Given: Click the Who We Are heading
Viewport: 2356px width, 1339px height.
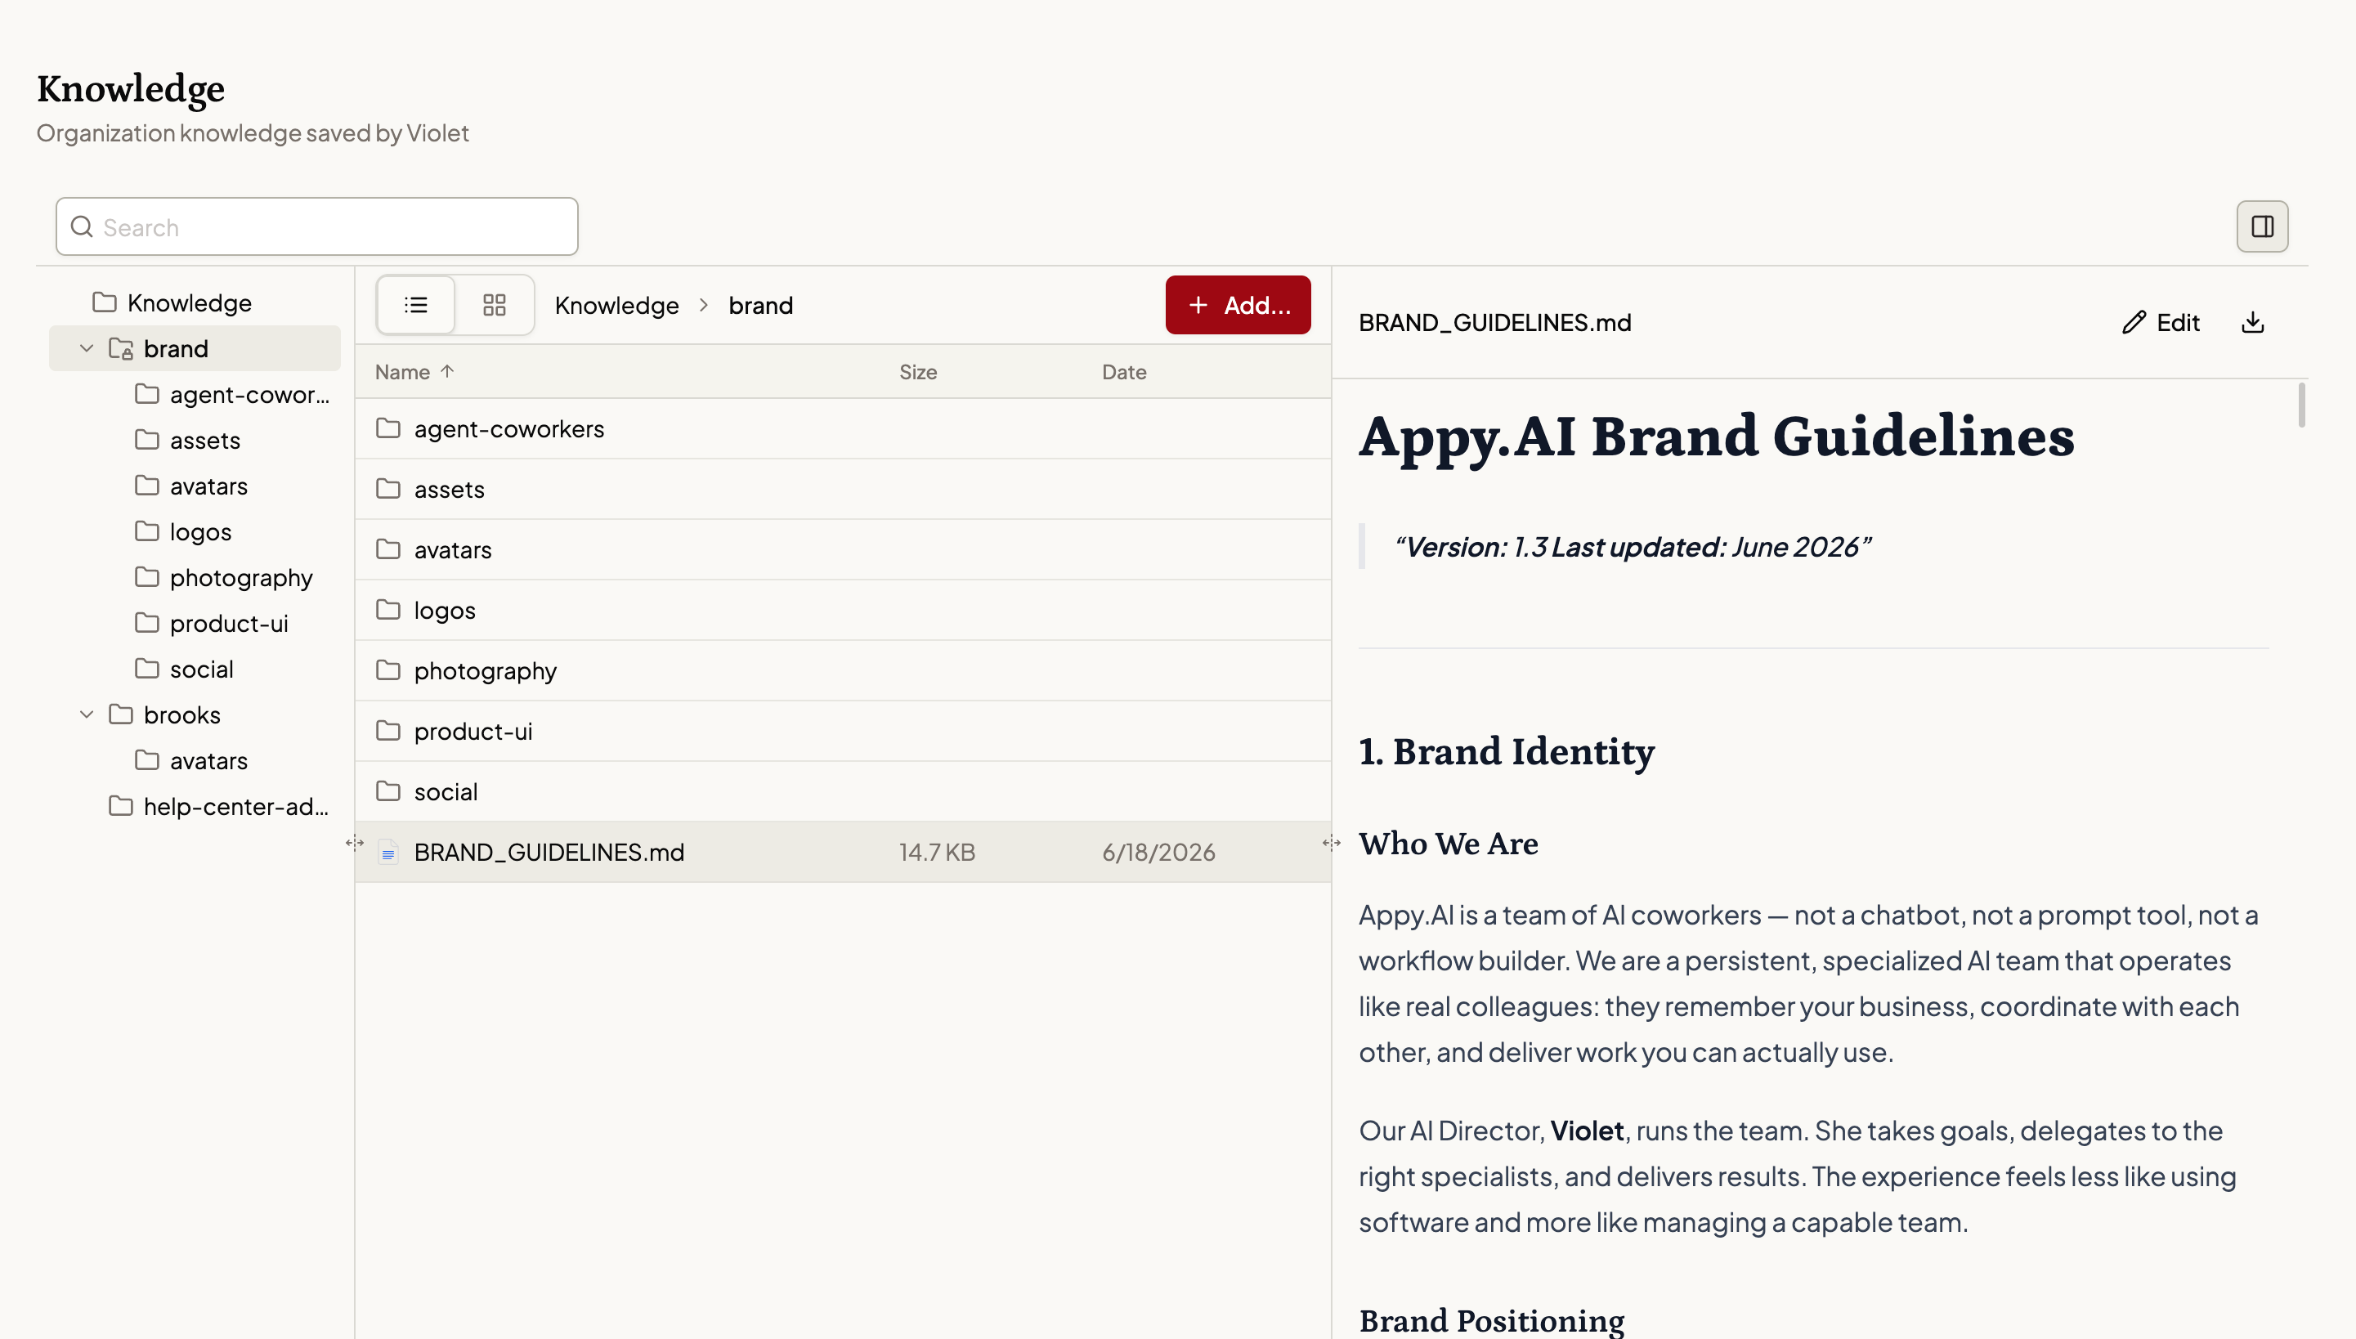Looking at the screenshot, I should (1449, 844).
